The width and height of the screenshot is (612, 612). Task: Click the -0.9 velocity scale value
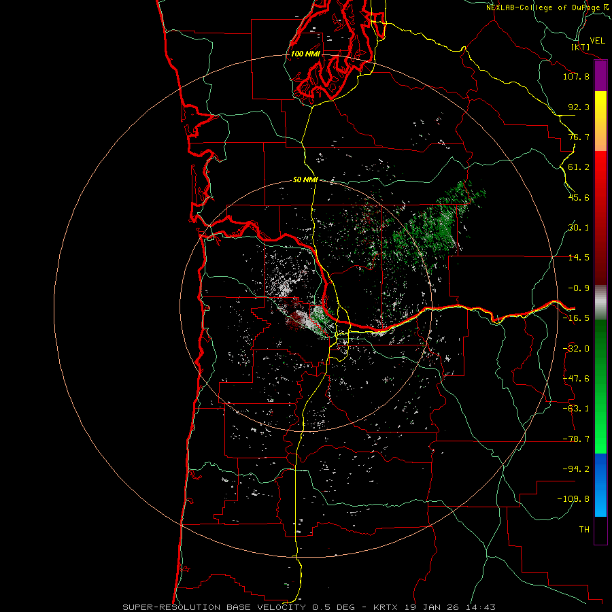tap(579, 288)
